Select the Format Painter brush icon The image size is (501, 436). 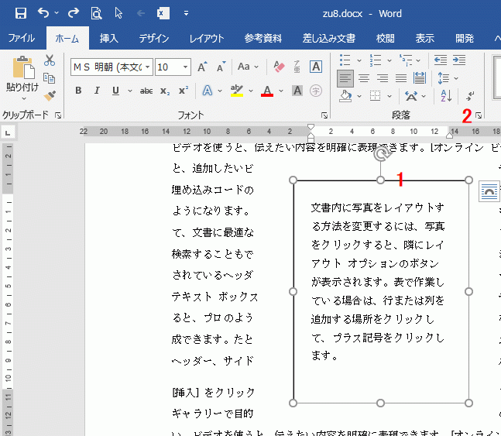click(x=50, y=95)
